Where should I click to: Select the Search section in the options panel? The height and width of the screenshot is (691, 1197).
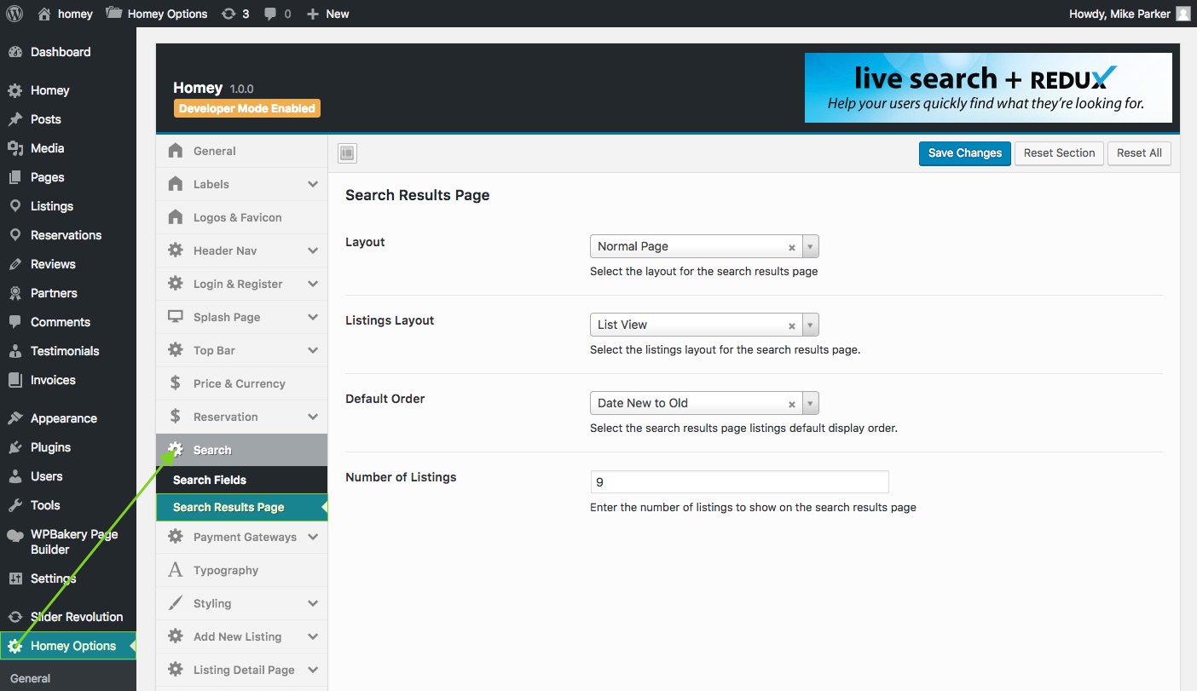[241, 450]
